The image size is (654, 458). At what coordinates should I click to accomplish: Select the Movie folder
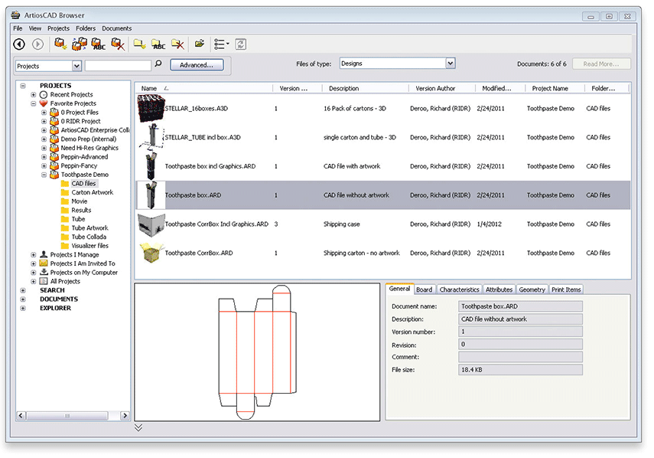[80, 201]
